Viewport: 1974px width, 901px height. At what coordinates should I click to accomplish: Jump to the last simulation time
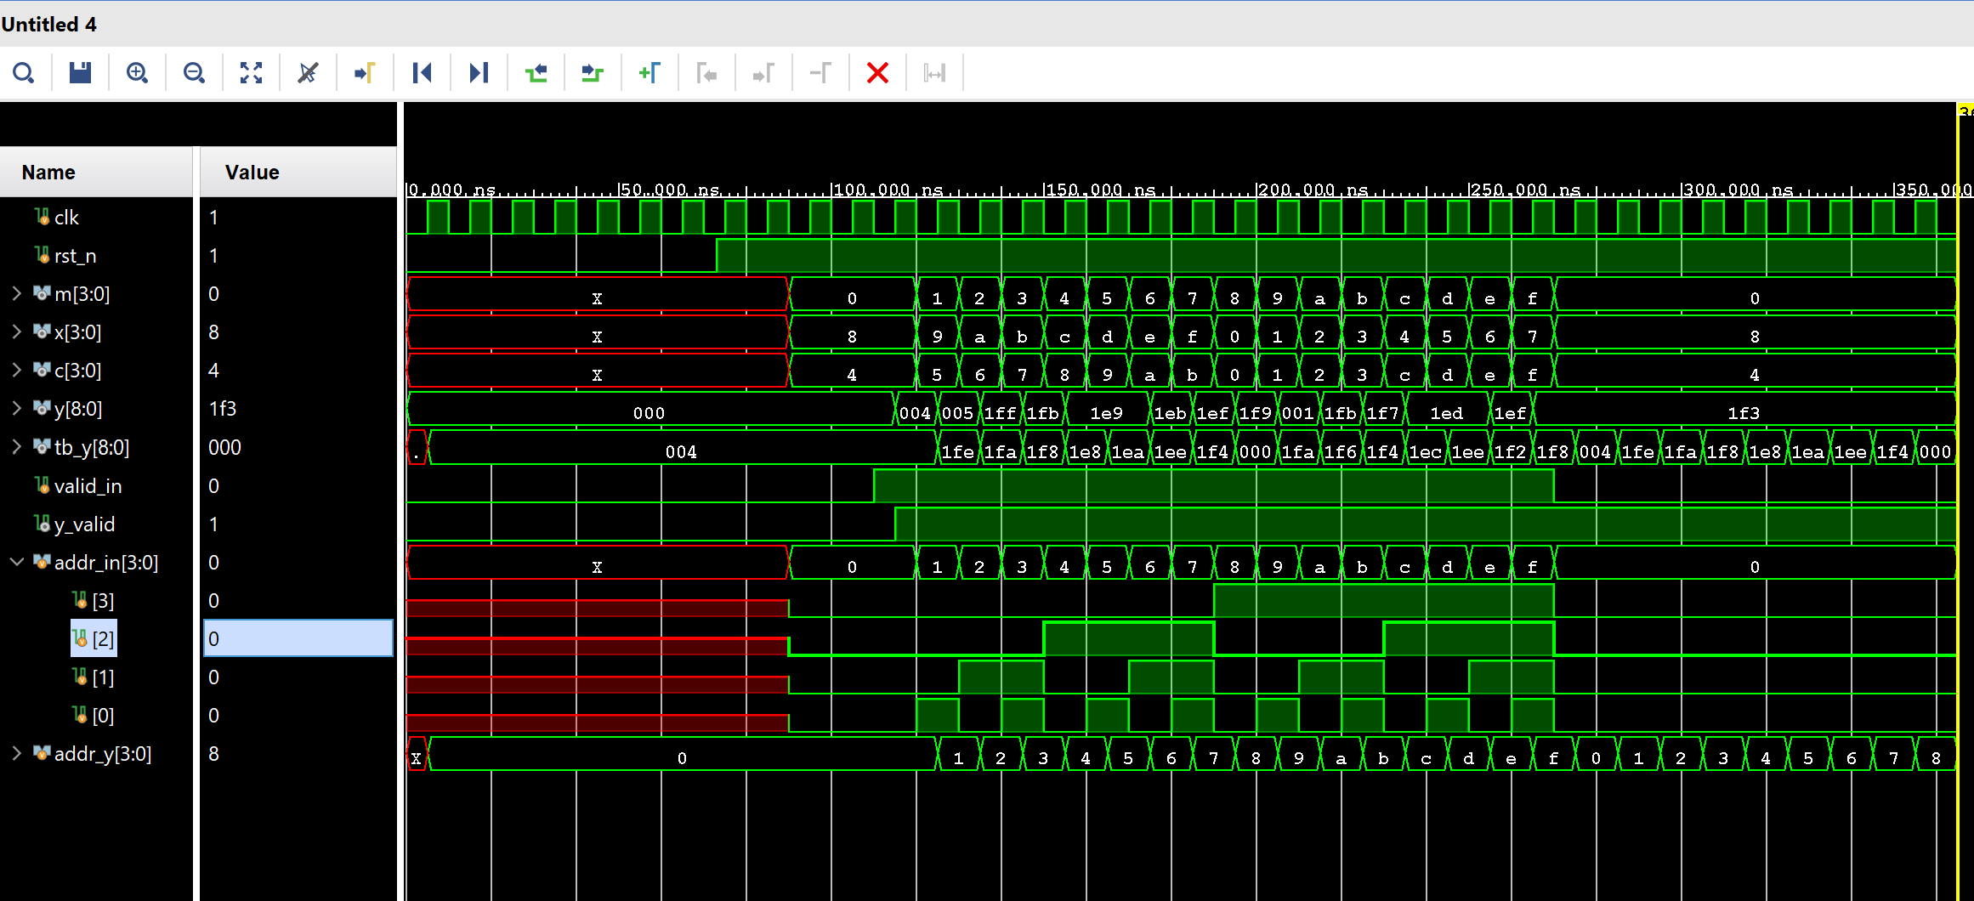point(478,73)
